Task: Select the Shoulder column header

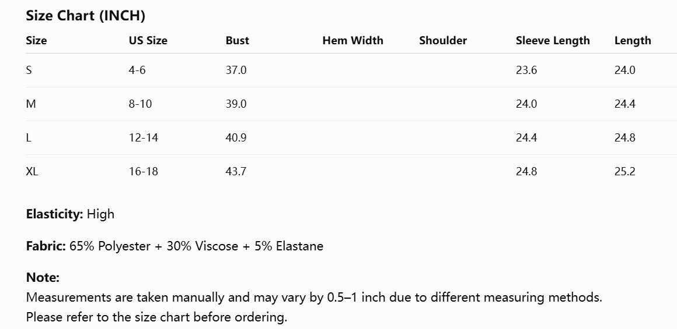Action: click(x=443, y=41)
